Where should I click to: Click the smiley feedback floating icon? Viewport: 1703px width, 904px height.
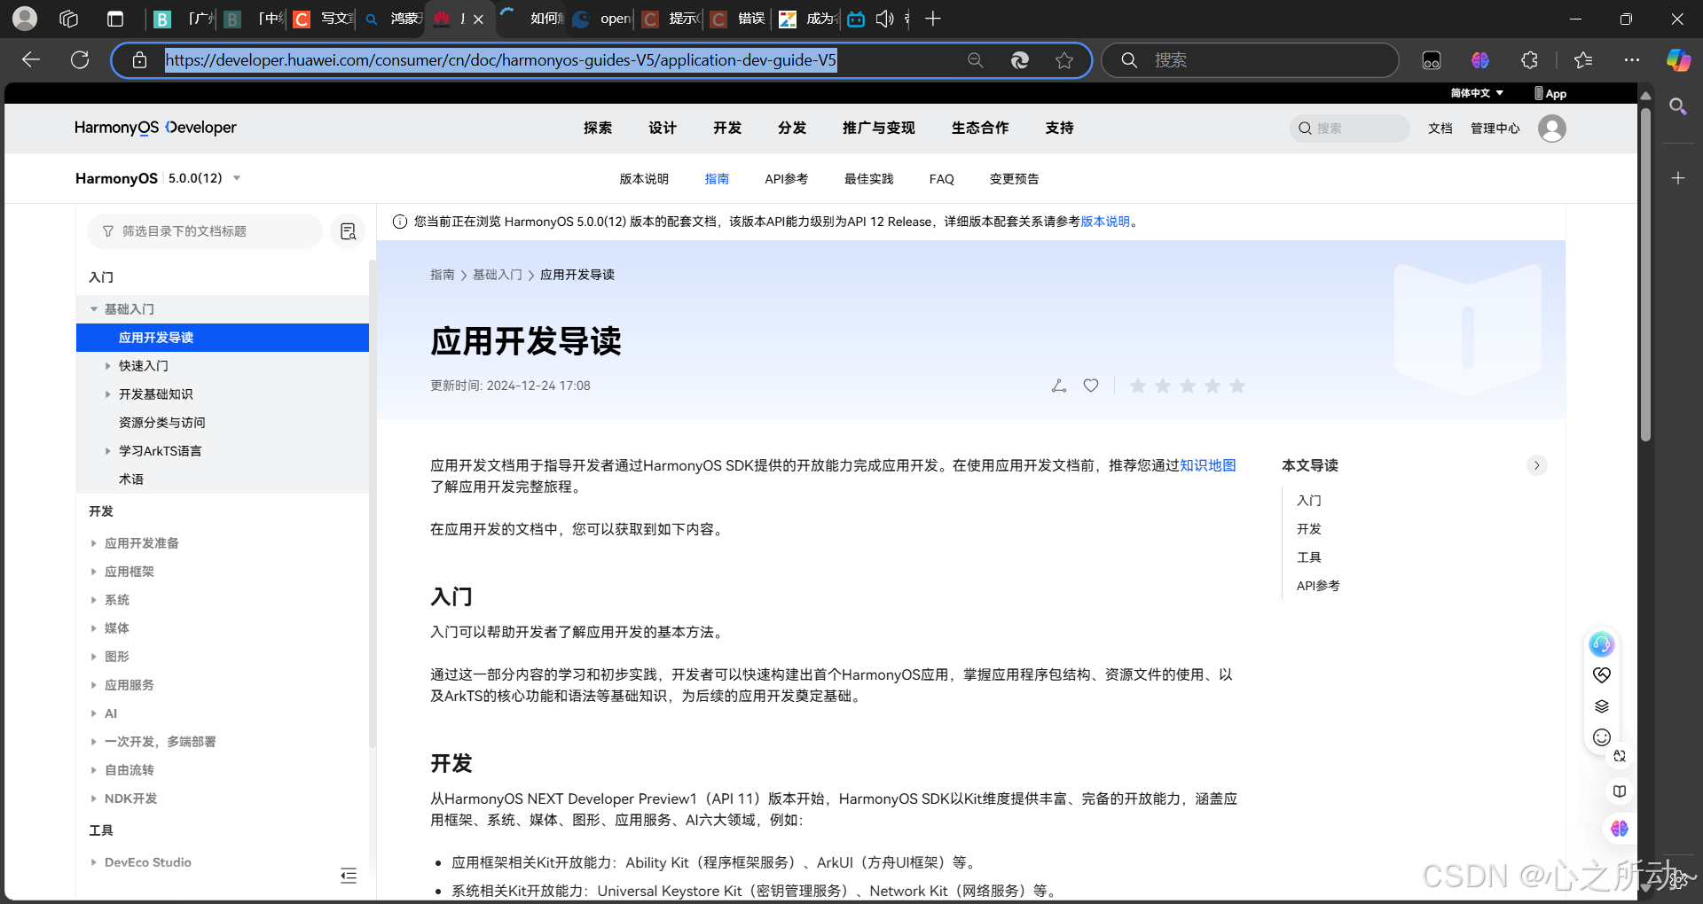[1602, 737]
